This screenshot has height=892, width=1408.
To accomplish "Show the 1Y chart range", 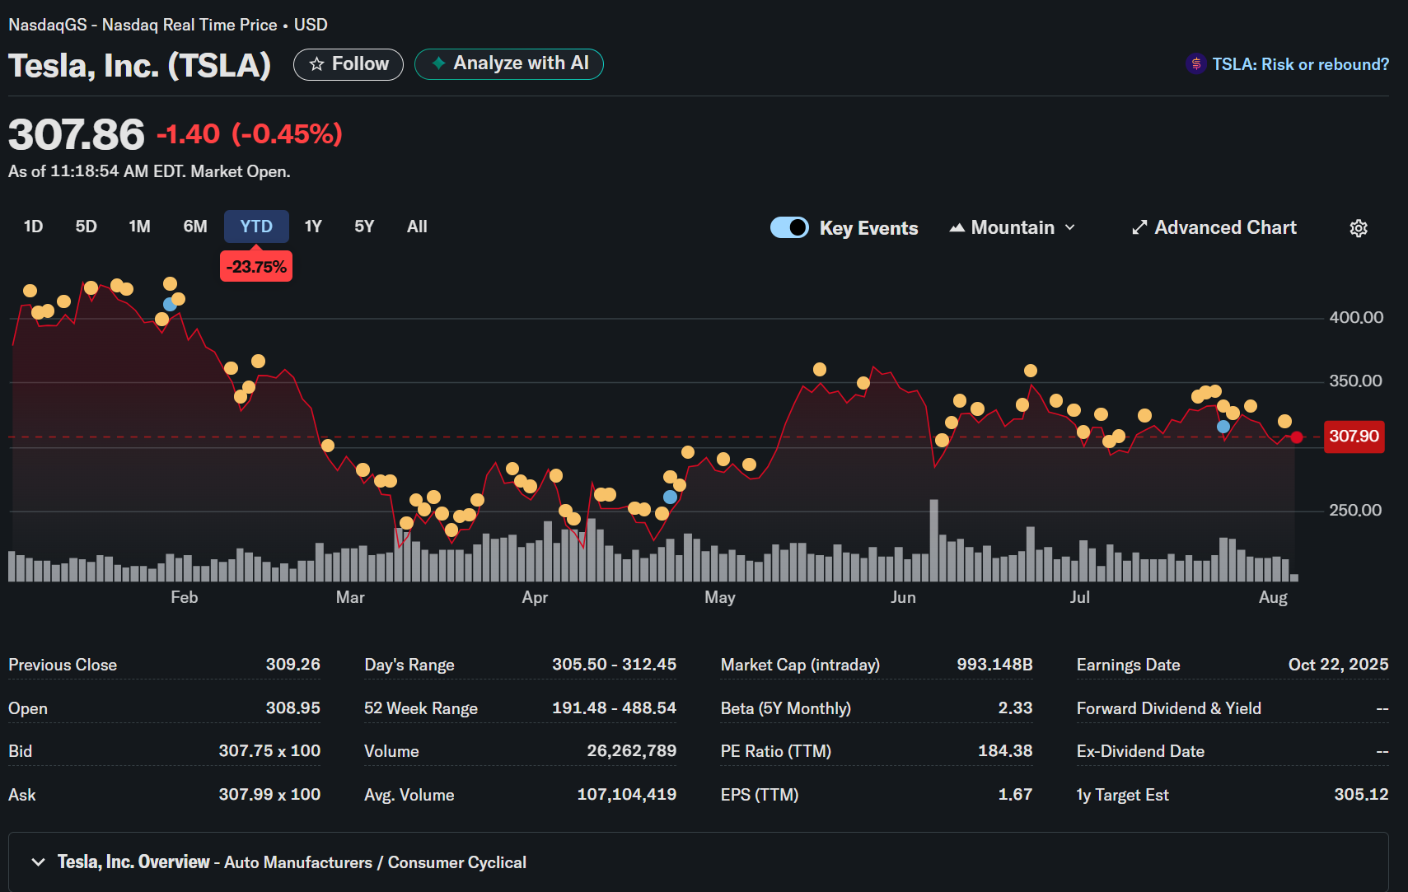I will coord(313,227).
